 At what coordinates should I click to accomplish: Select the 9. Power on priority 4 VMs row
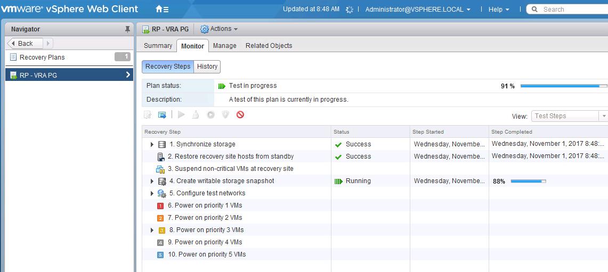pos(375,242)
